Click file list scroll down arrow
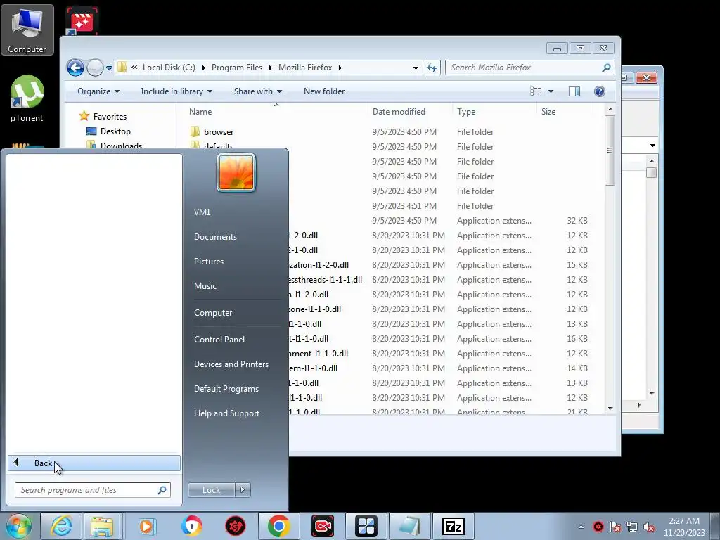This screenshot has height=540, width=720. click(x=610, y=409)
